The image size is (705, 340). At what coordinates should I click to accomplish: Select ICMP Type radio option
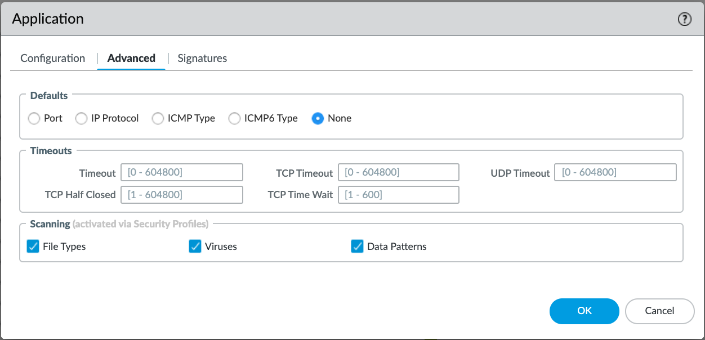point(158,119)
